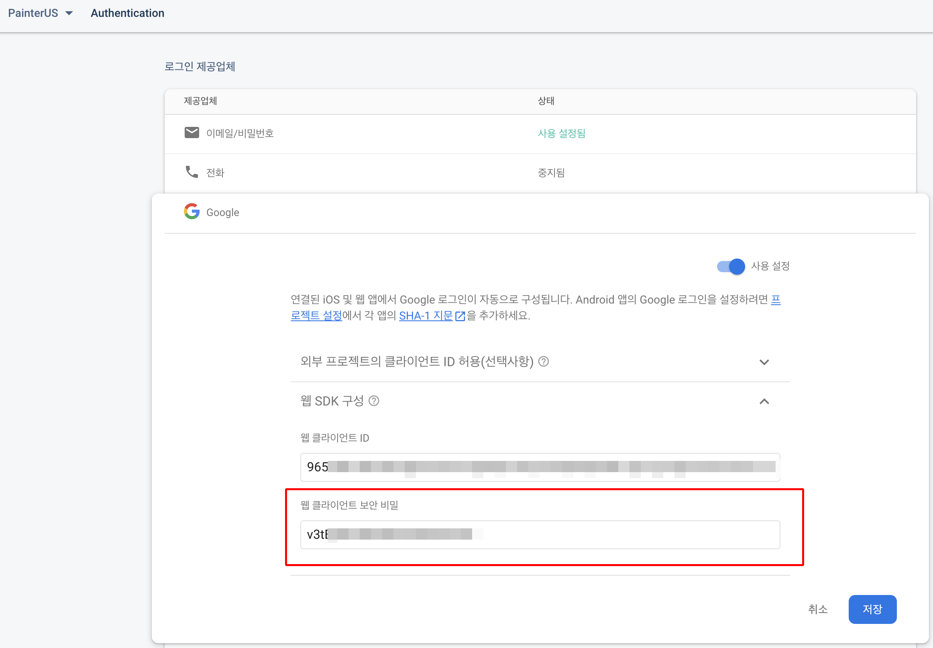The image size is (933, 648).
Task: Click the Authentication page title
Action: 128,13
